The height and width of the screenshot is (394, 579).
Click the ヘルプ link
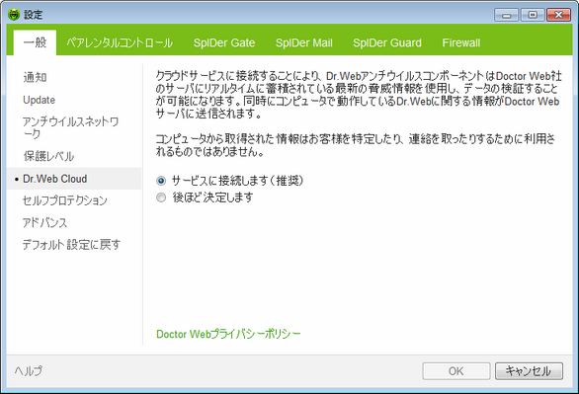click(29, 370)
